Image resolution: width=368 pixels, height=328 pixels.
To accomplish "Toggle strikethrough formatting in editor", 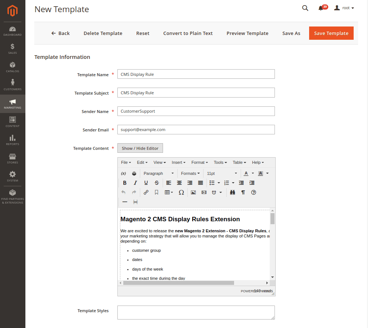I will (x=156, y=183).
